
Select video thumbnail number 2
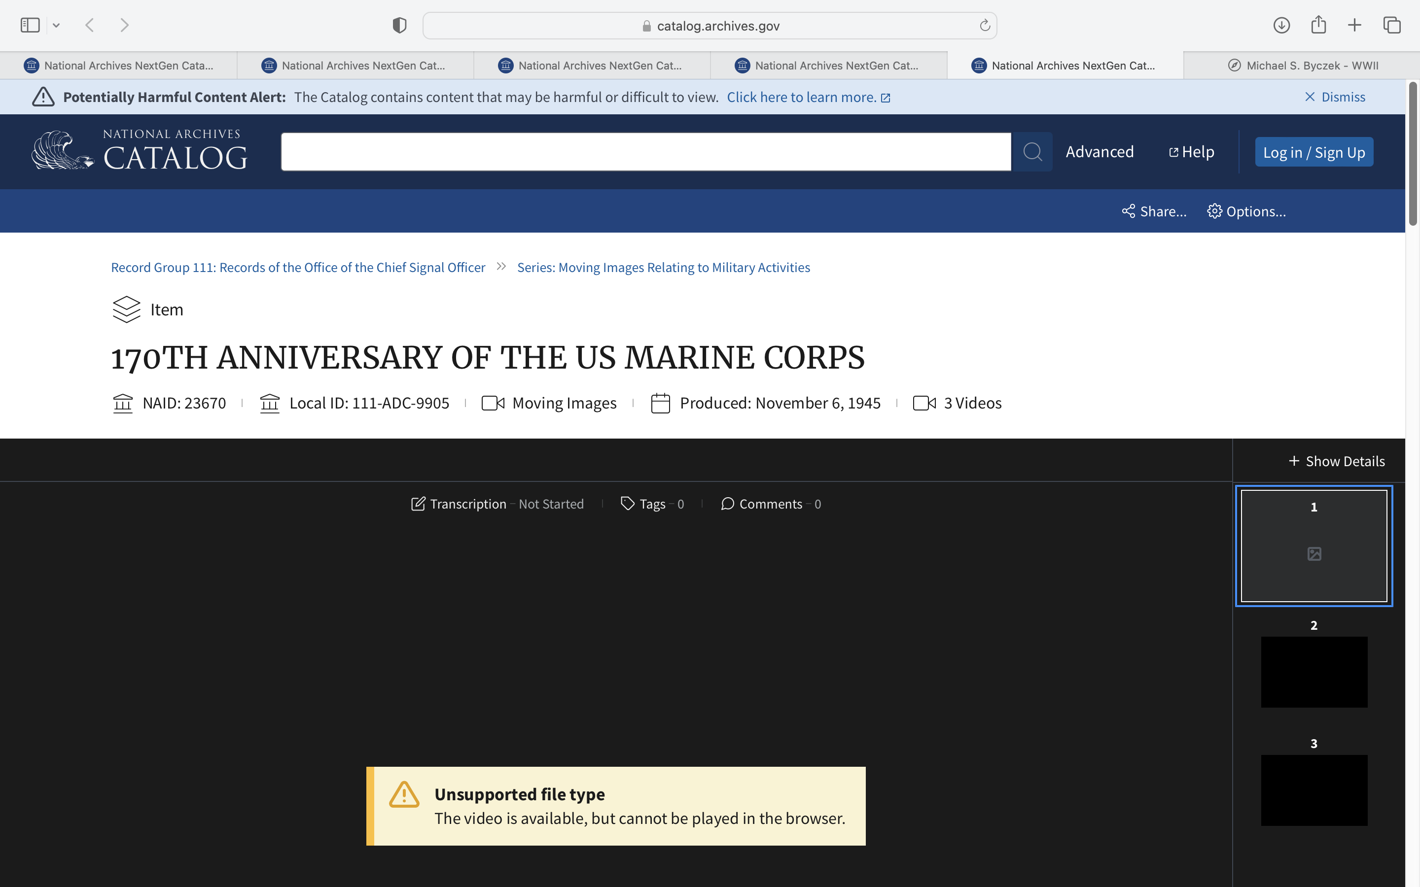(1314, 671)
